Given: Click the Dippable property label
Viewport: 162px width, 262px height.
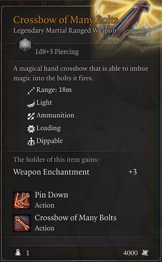Looking at the screenshot, I should 50,141.
